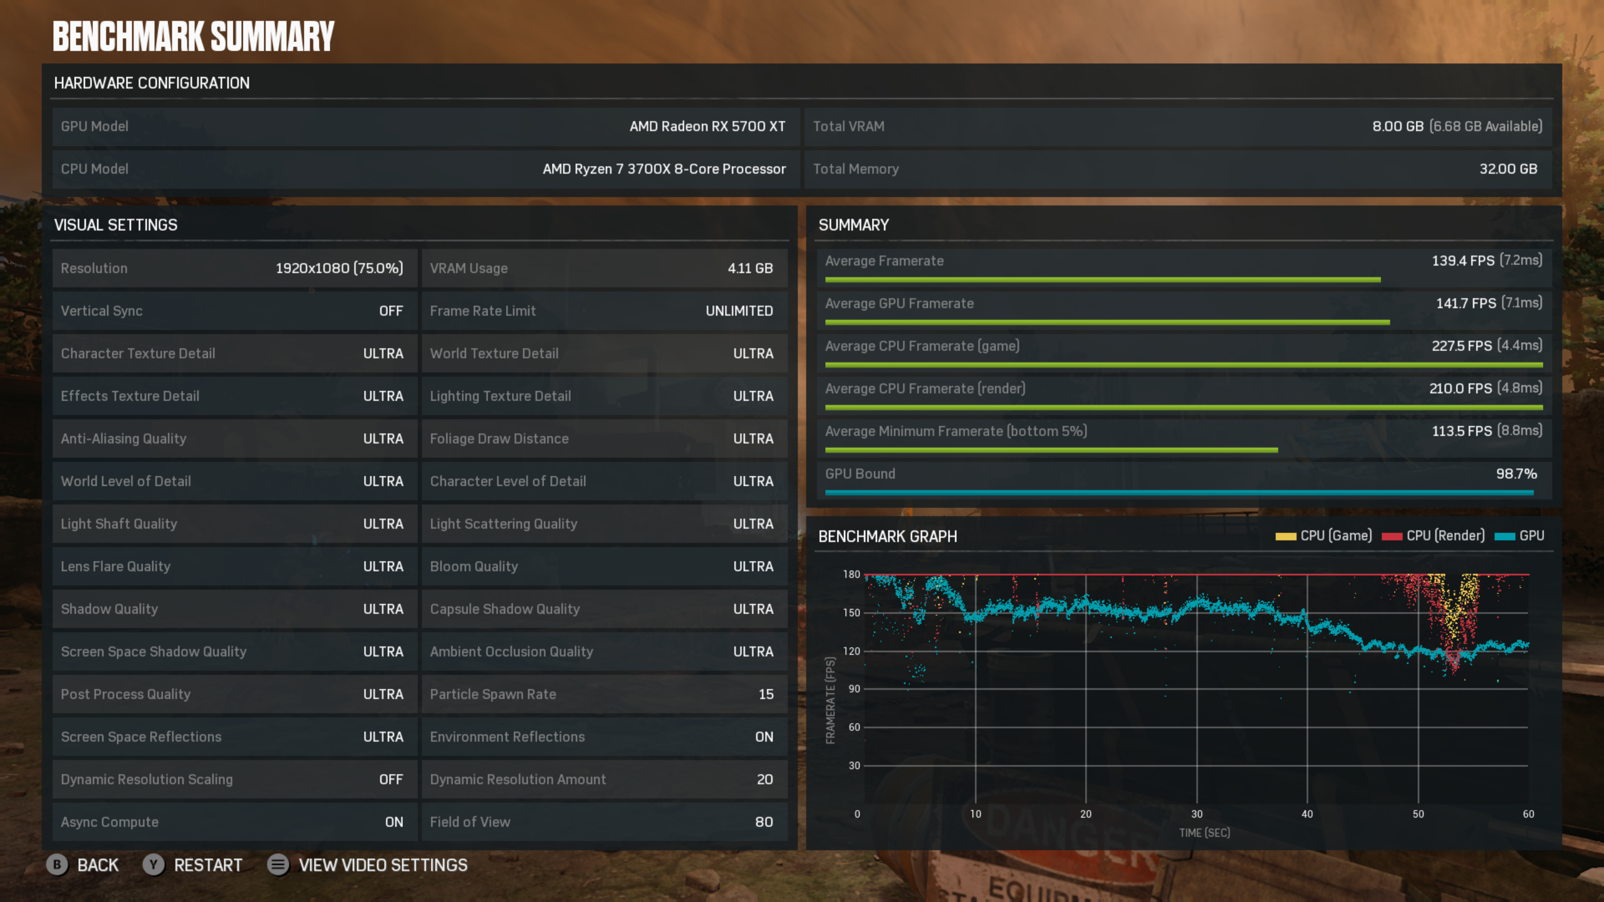The height and width of the screenshot is (902, 1604).
Task: Select the RESTART label
Action: click(208, 865)
